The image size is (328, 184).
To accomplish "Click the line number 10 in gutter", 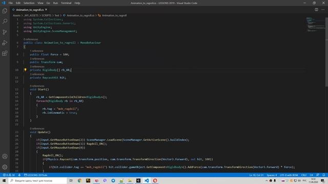I will point(17,70).
